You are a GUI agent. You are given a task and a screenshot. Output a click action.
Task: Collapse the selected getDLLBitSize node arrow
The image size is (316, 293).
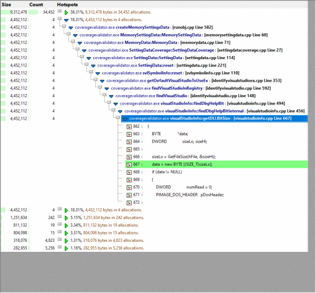click(125, 119)
